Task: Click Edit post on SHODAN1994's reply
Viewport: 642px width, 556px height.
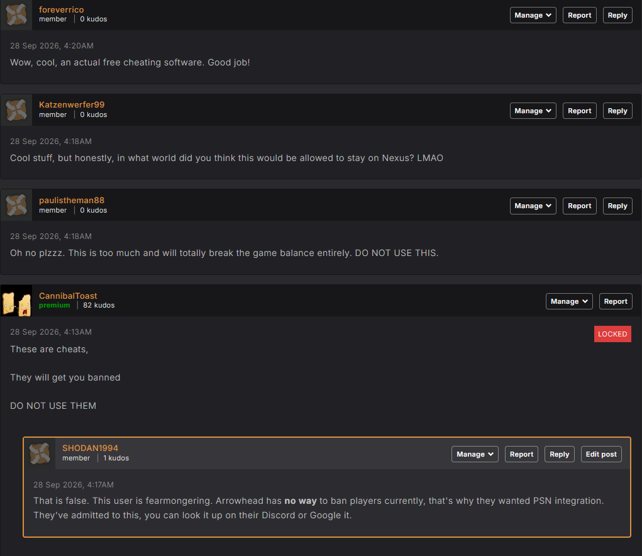Action: pos(601,454)
